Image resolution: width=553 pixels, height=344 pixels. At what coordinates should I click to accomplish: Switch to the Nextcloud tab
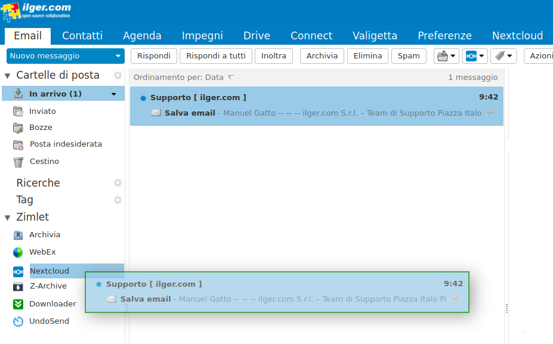click(517, 36)
